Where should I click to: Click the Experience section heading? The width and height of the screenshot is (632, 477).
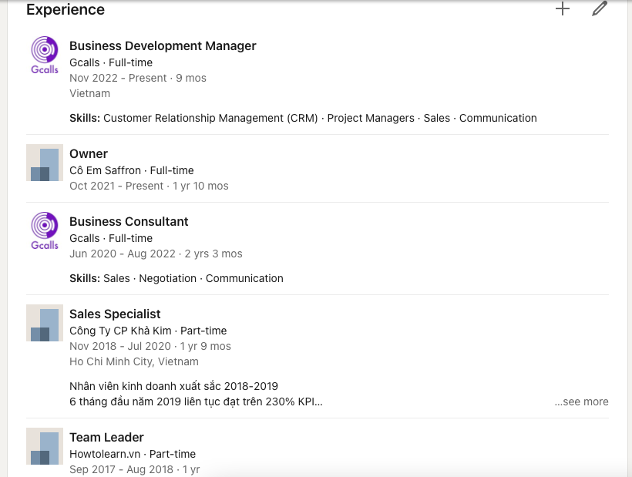tap(66, 10)
